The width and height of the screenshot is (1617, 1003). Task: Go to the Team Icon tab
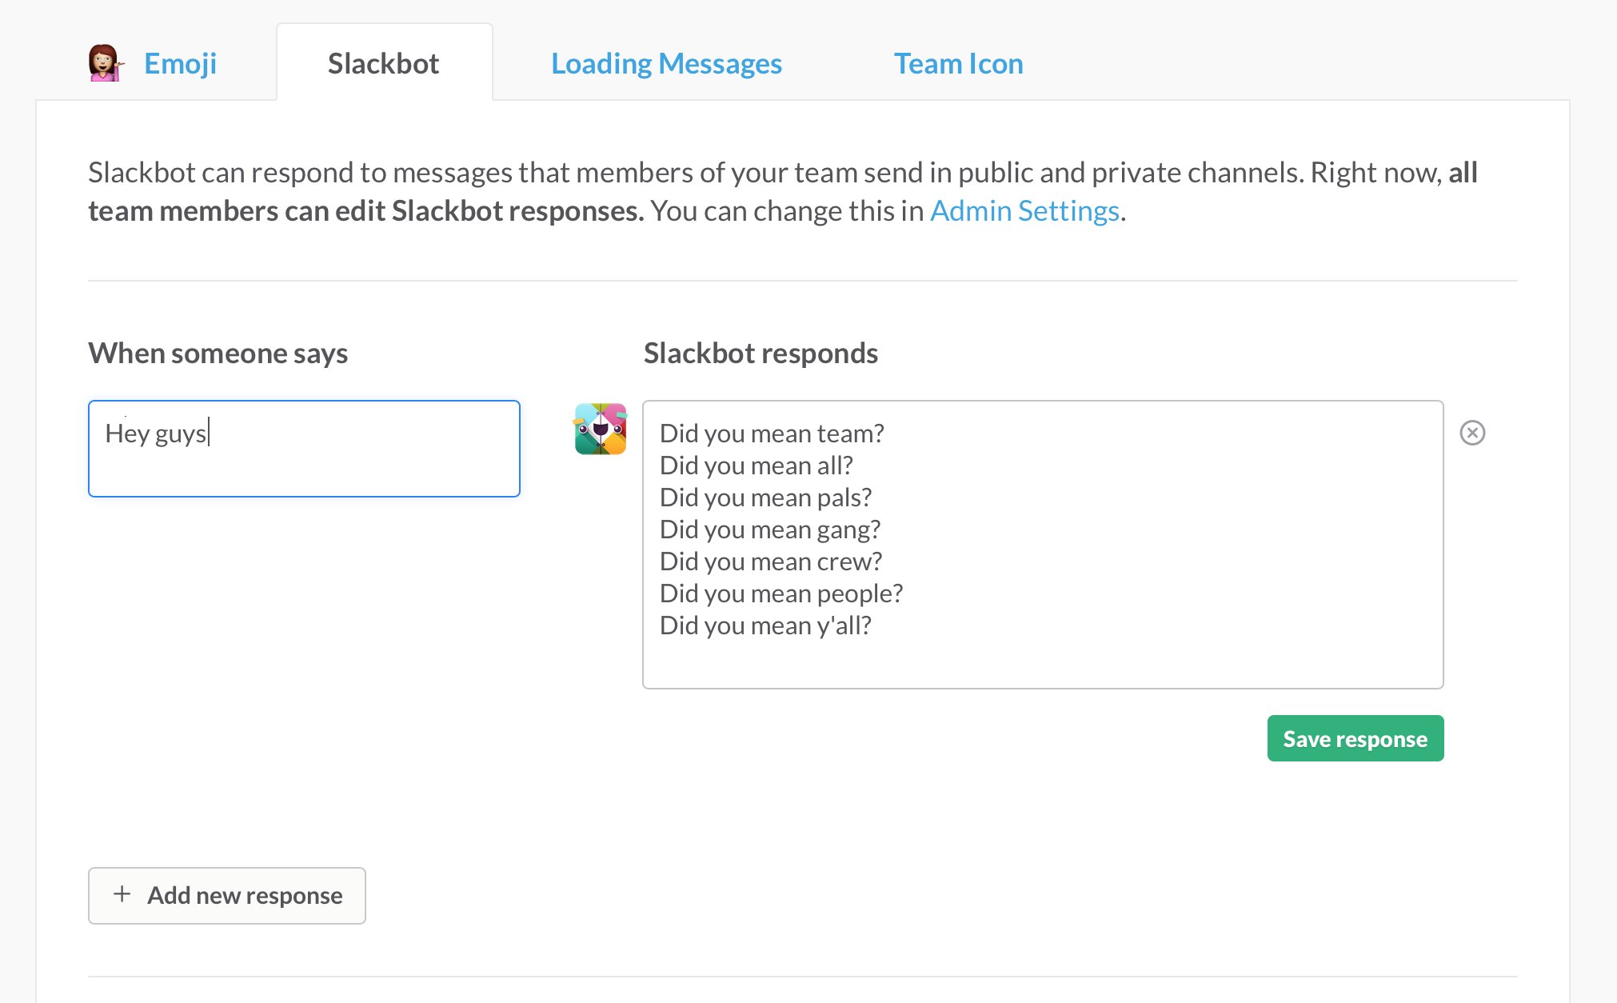pyautogui.click(x=958, y=64)
